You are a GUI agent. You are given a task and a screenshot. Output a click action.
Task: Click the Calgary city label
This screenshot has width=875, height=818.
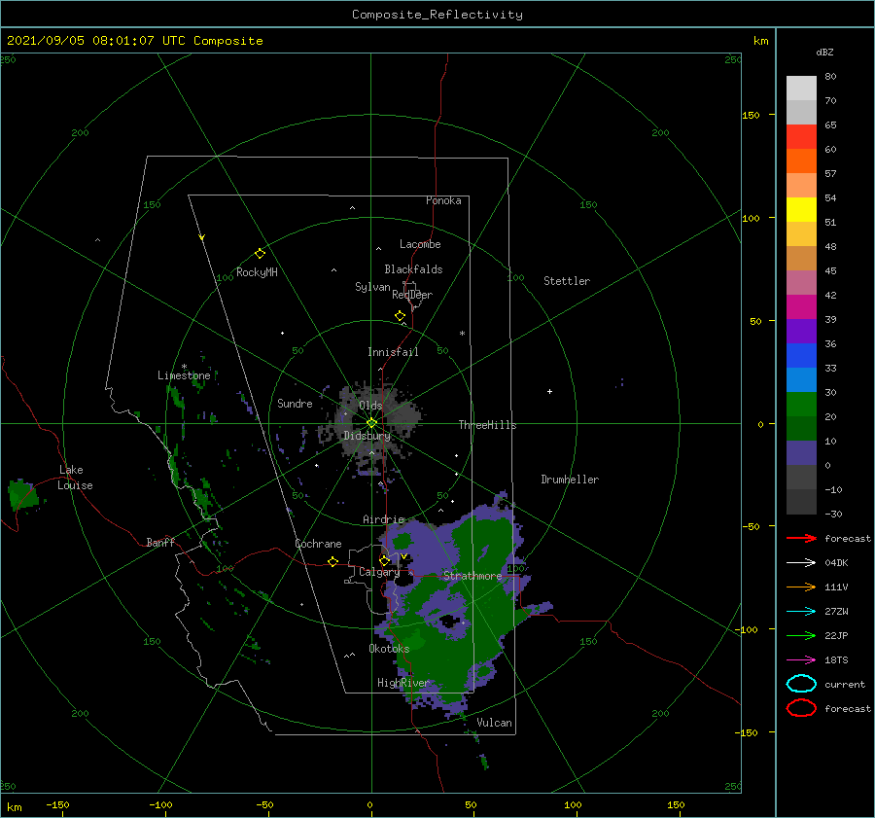click(x=379, y=572)
